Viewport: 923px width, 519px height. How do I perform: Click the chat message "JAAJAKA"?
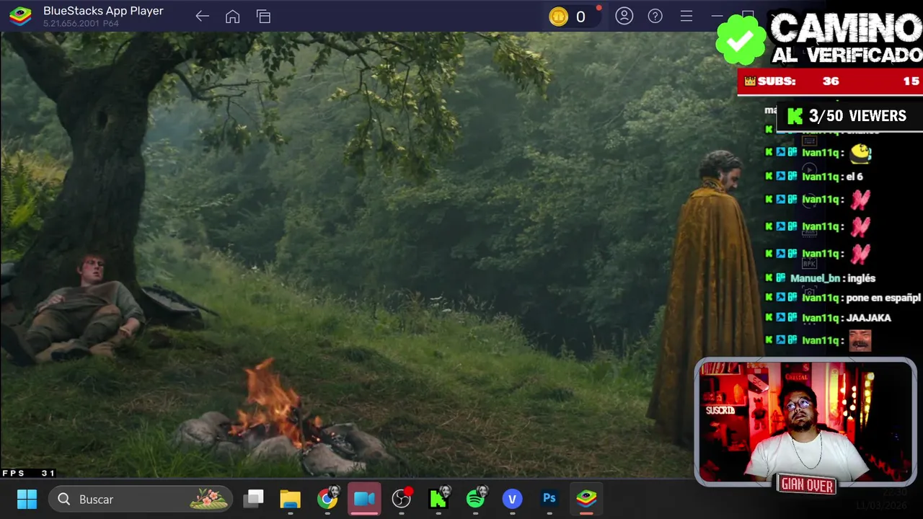[869, 318]
